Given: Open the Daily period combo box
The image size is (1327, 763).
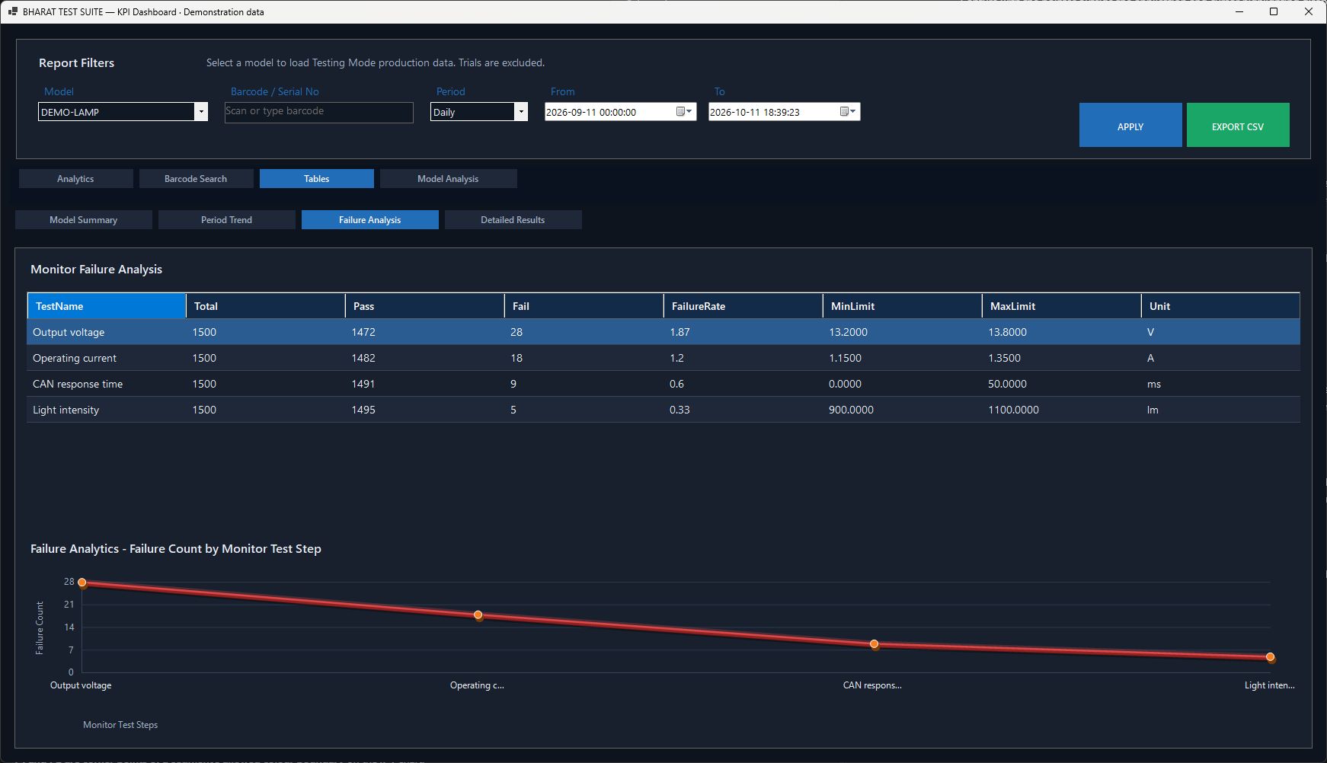Looking at the screenshot, I should [x=479, y=112].
